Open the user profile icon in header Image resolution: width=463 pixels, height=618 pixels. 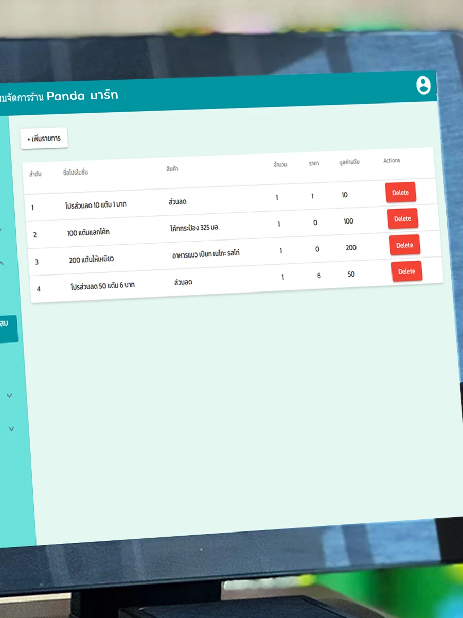click(x=423, y=85)
